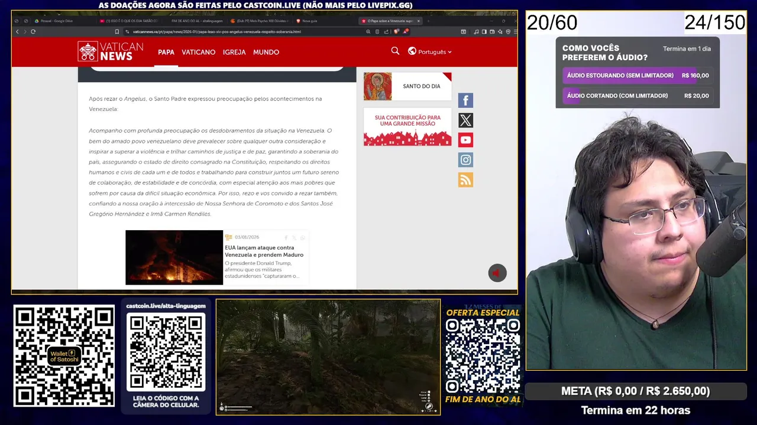This screenshot has width=757, height=425.
Task: Open the IGREJA section menu
Action: (x=234, y=52)
